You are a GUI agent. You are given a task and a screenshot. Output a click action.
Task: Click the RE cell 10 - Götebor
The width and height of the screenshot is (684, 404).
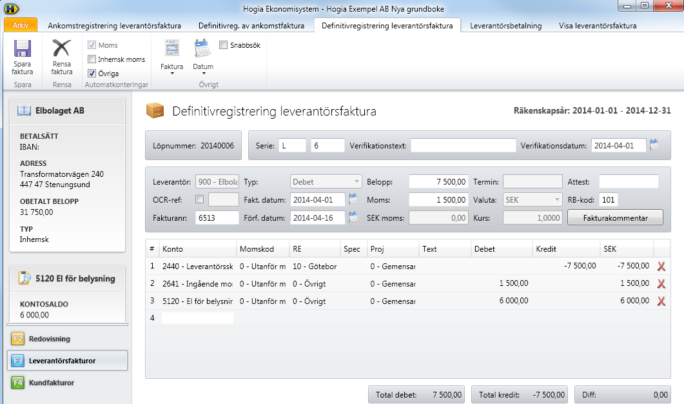pyautogui.click(x=315, y=266)
